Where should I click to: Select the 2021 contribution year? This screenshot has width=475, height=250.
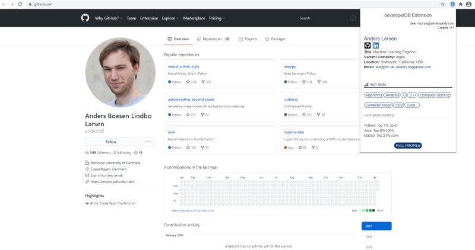(376, 226)
